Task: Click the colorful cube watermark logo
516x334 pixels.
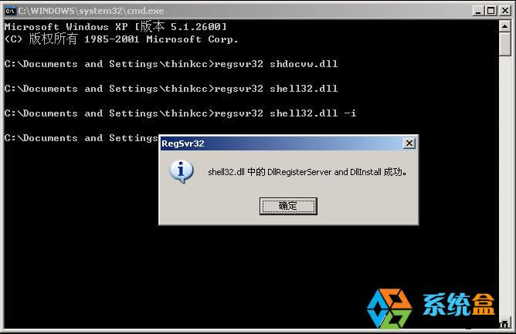Action: tap(389, 309)
